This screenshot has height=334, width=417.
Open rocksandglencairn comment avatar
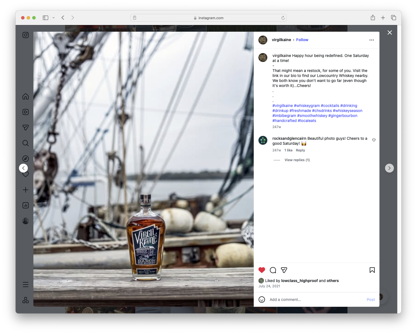point(263,140)
